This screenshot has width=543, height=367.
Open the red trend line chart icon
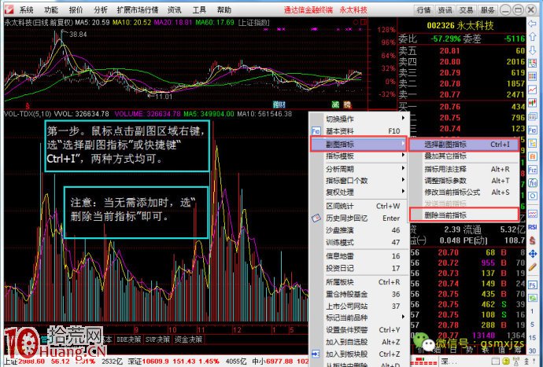(x=532, y=90)
